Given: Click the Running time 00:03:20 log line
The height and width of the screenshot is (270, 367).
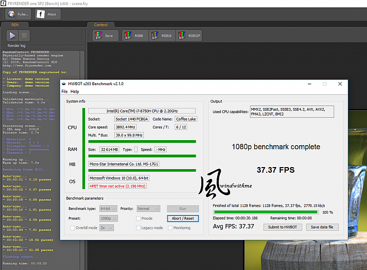Looking at the screenshot, I should [x=25, y=263].
